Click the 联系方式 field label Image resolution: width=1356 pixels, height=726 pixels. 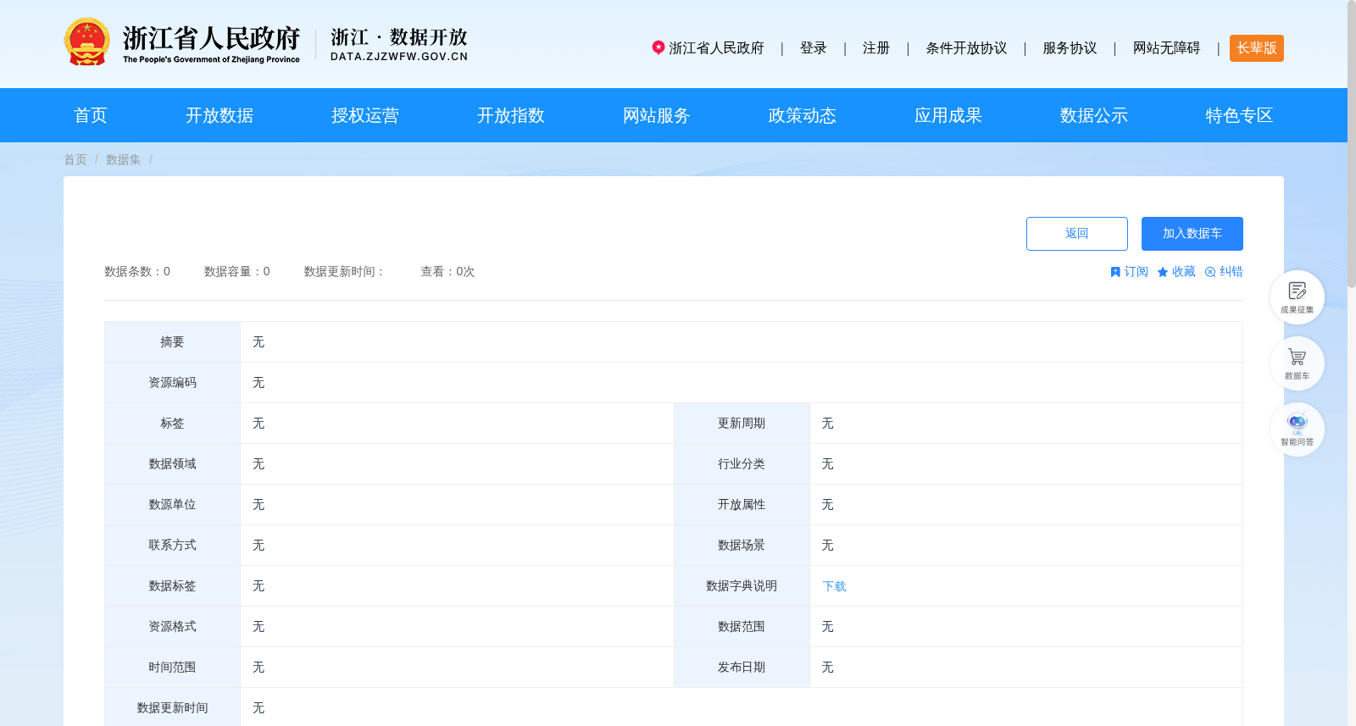[x=172, y=546]
